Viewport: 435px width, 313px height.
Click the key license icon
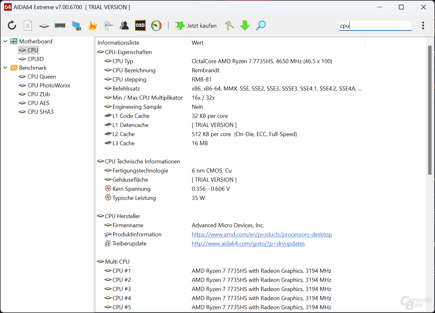229,25
